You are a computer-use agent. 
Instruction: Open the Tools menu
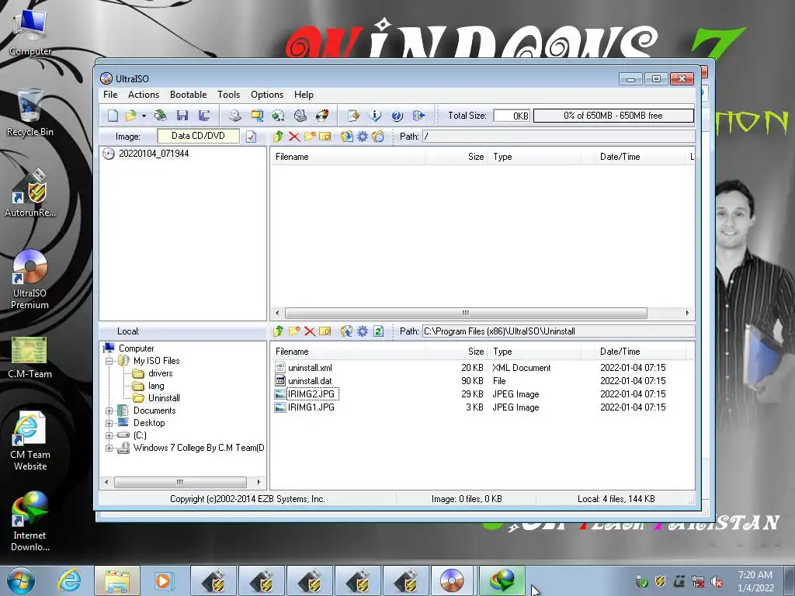pos(229,95)
